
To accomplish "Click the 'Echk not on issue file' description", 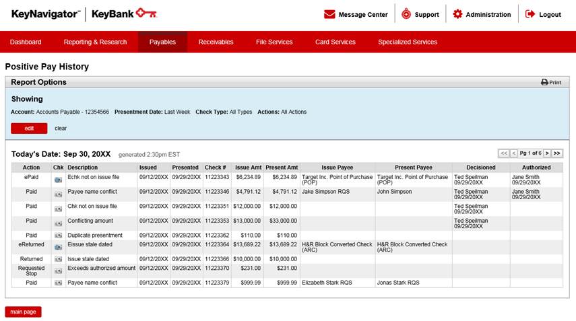I will (94, 177).
